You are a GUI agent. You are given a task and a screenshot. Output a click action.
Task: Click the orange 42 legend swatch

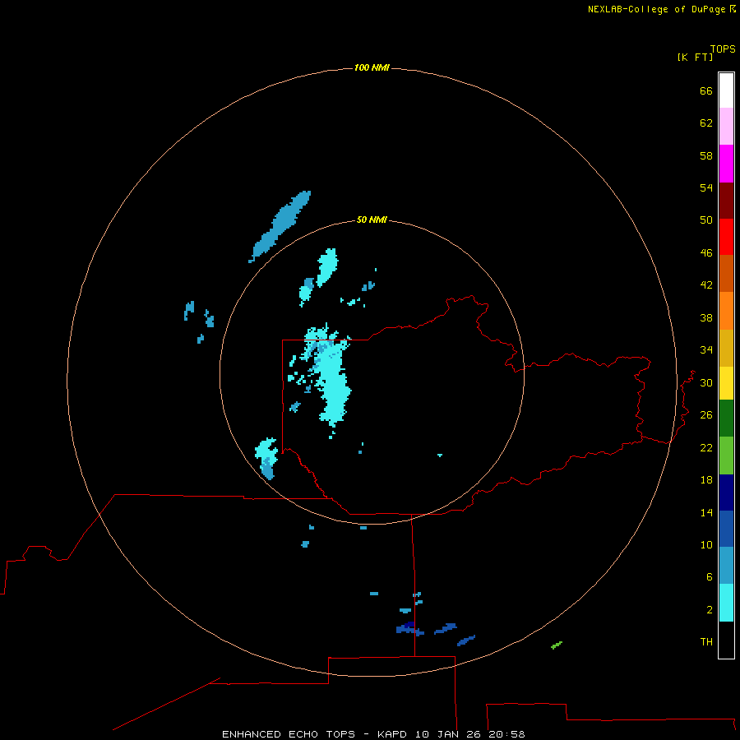coord(726,311)
